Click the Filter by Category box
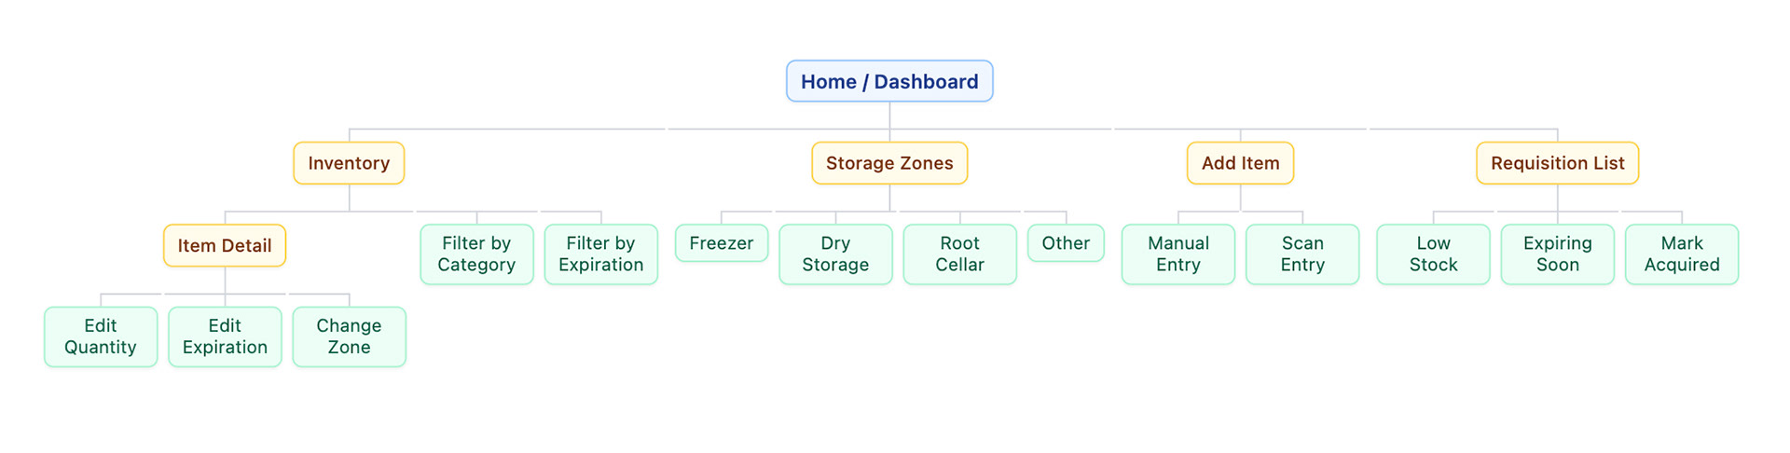Viewport: 1790px width, 453px height. click(x=476, y=254)
